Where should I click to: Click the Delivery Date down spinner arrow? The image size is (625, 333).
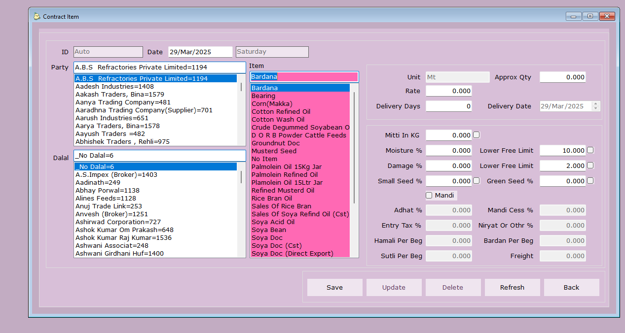[595, 108]
